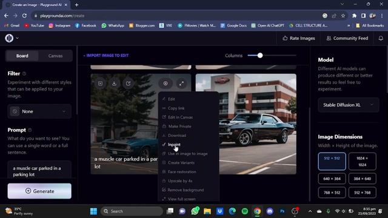Choose Use in image to image
Image resolution: width=388 pixels, height=218 pixels.
coord(189,154)
